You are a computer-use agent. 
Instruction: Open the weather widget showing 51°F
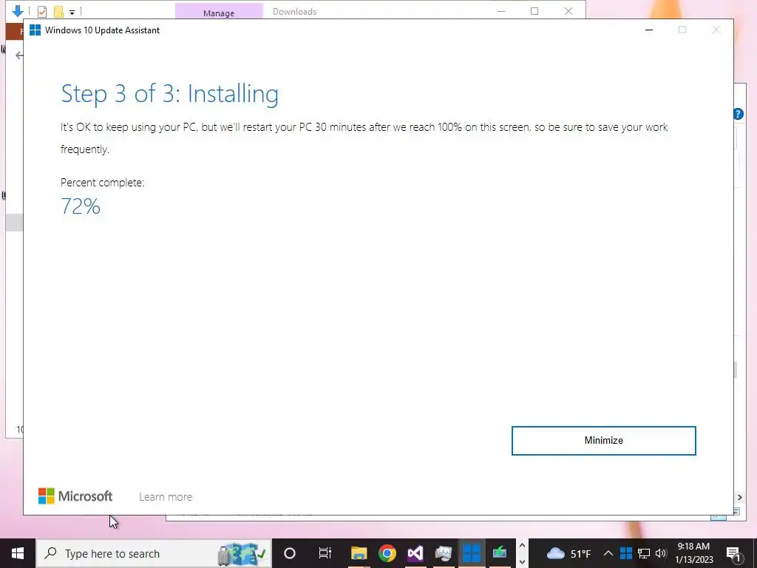tap(568, 553)
